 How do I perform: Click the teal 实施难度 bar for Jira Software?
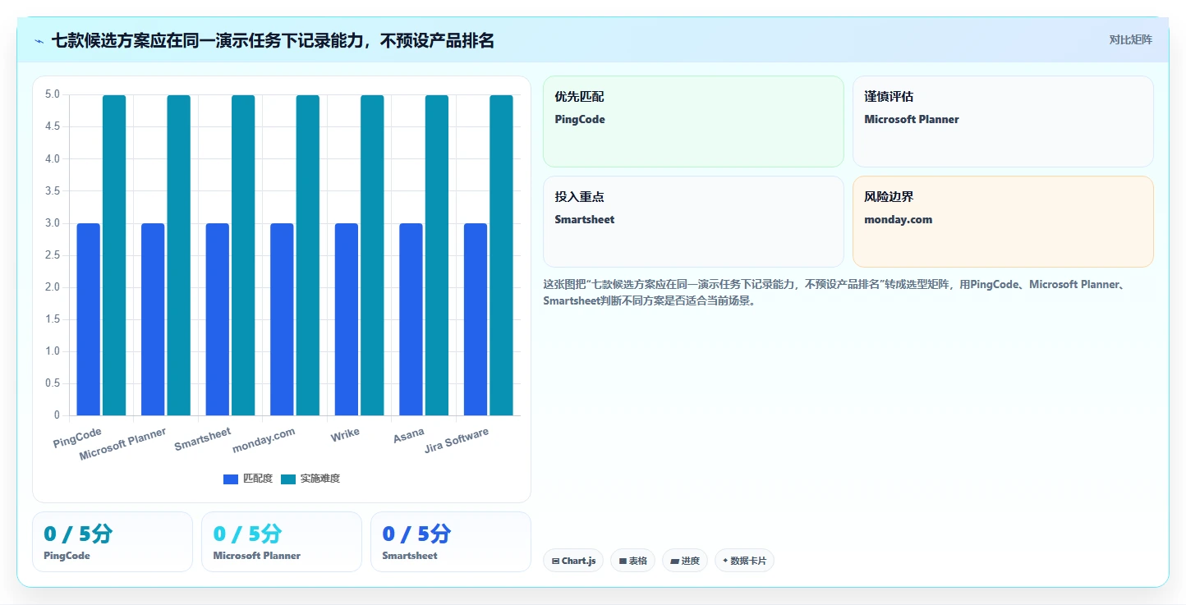pyautogui.click(x=501, y=255)
